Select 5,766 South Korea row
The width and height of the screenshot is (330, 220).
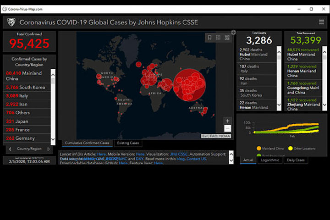tap(27, 88)
